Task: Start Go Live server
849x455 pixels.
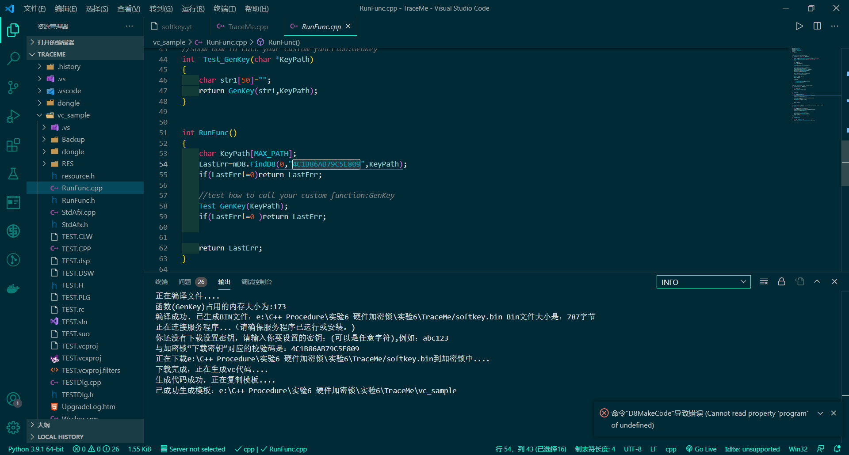Action: (x=701, y=449)
